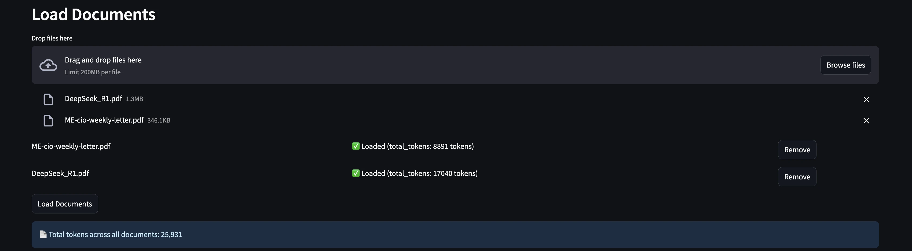
Task: Click the total tokens info banner
Action: coord(455,234)
